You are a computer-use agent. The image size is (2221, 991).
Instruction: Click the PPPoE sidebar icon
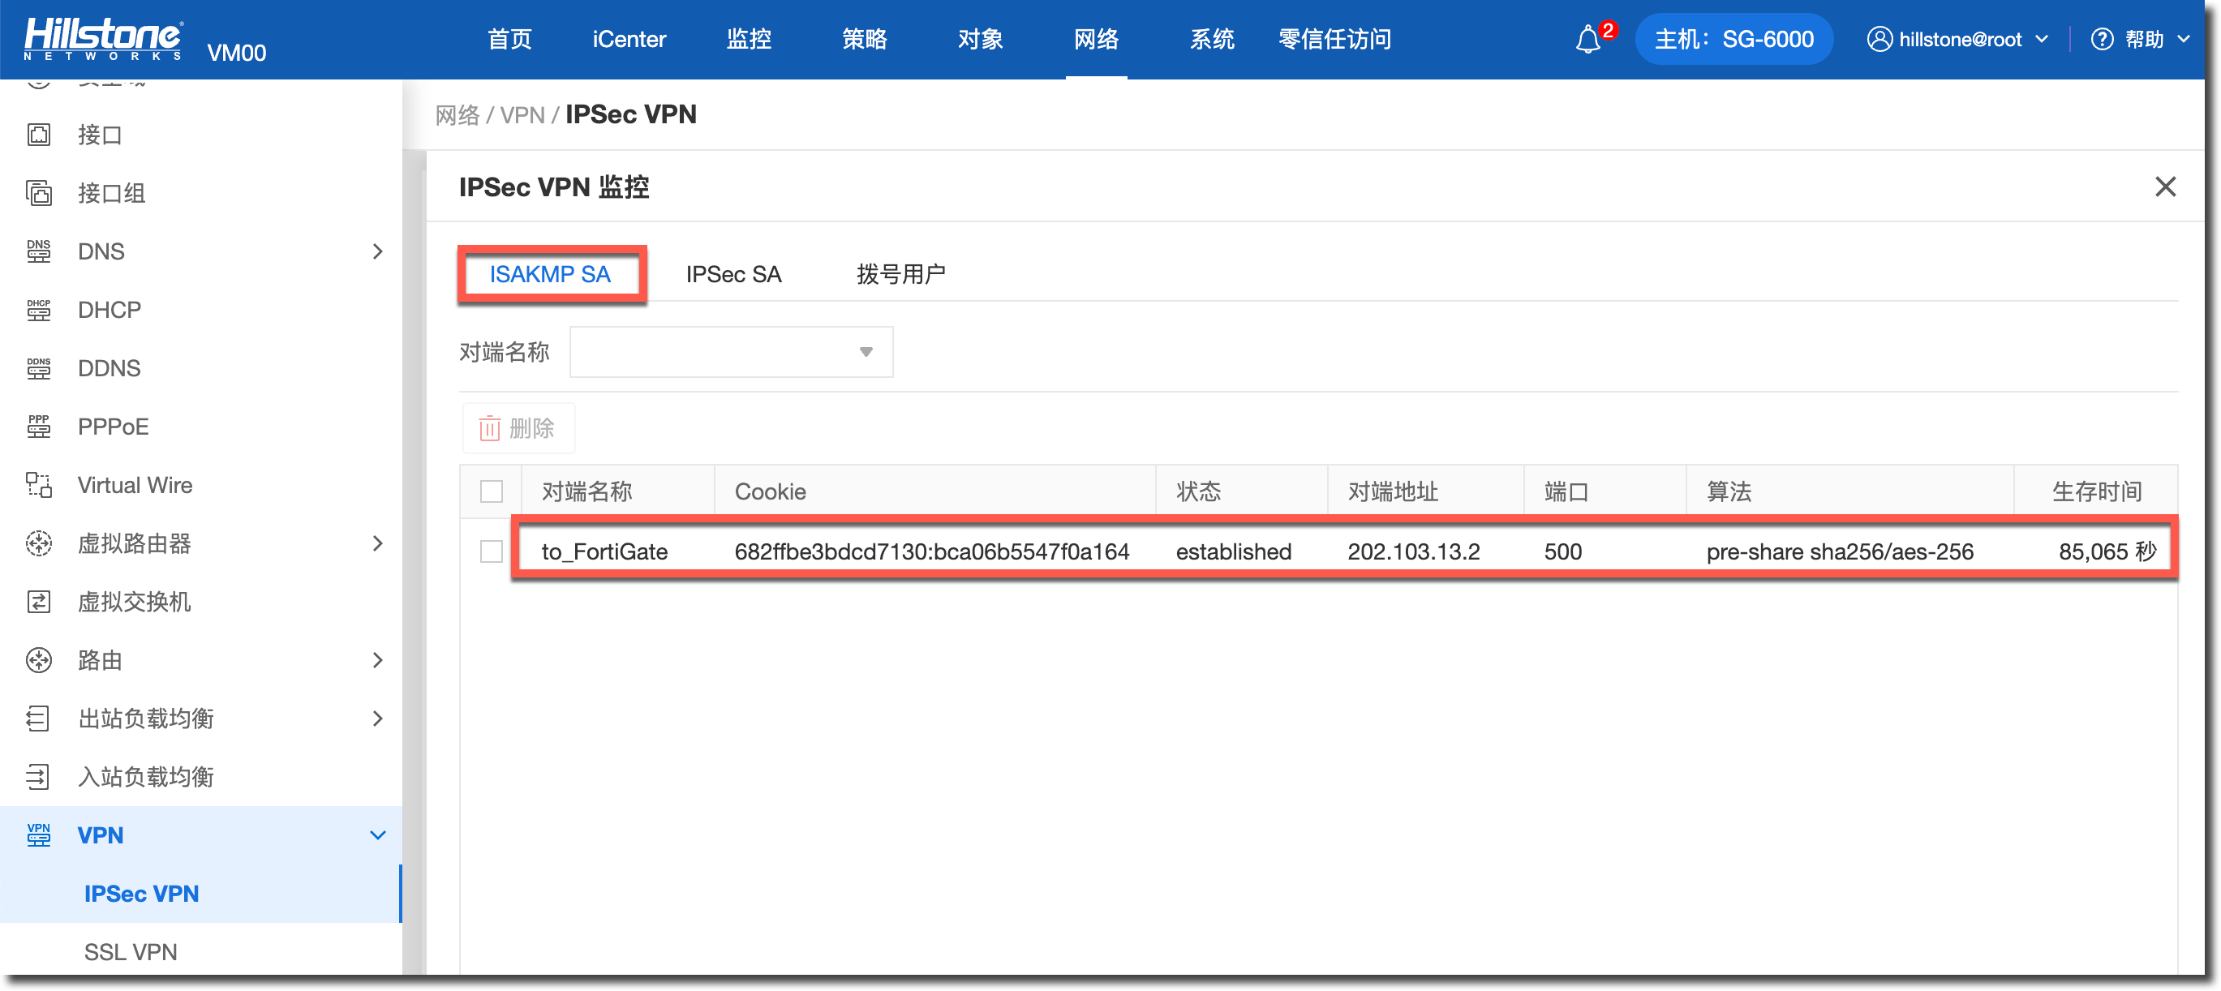point(39,427)
